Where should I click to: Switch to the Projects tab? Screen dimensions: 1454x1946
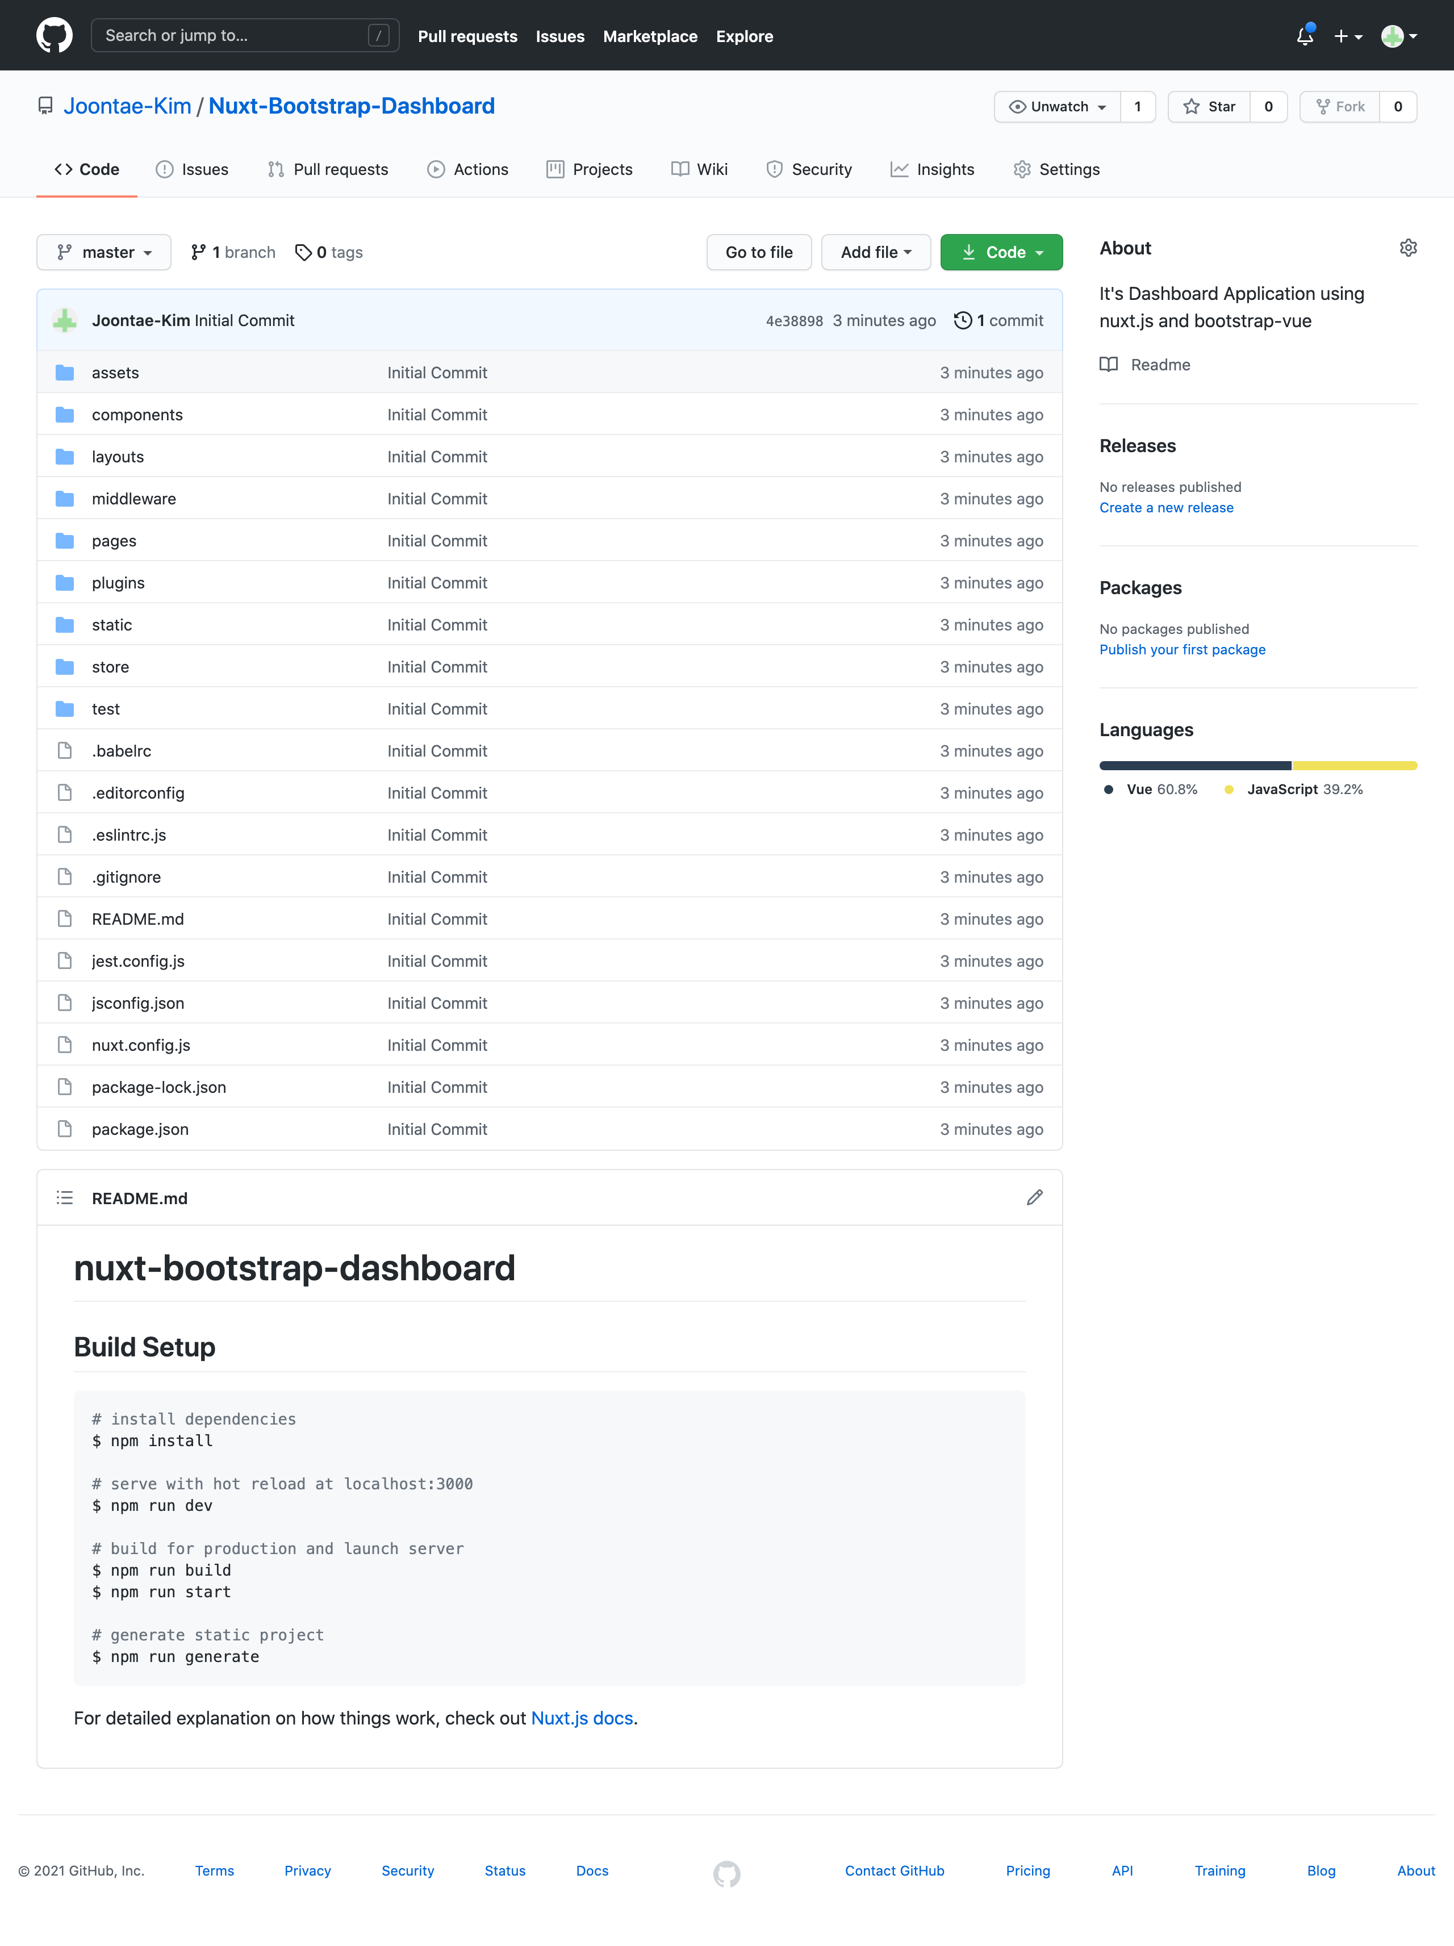point(590,169)
